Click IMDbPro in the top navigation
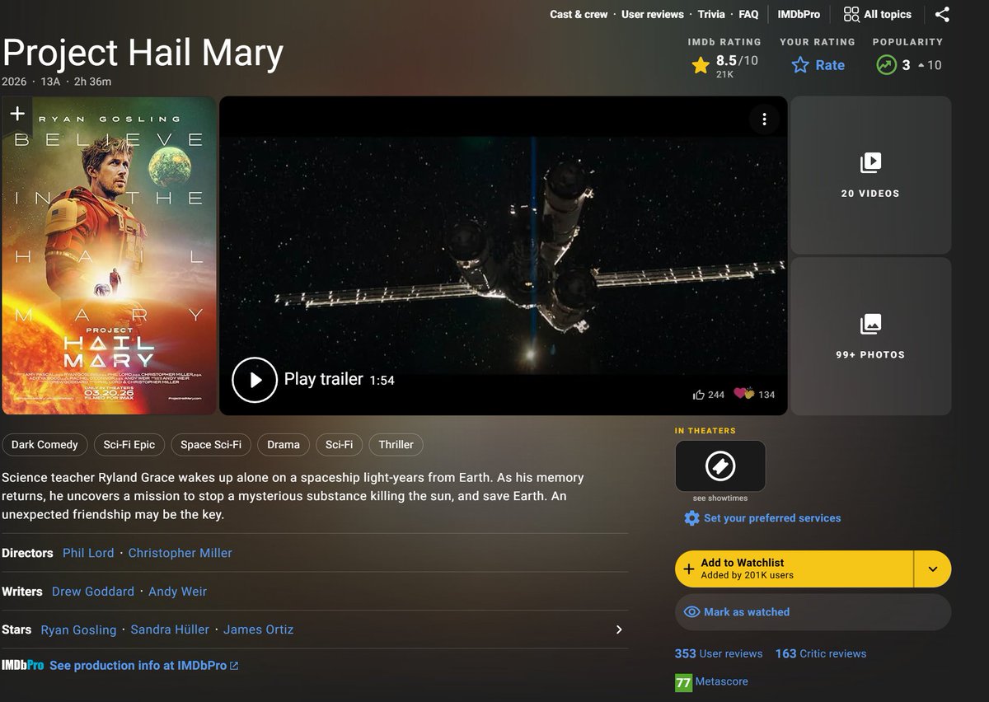Screen dimensions: 989x702 [x=799, y=14]
